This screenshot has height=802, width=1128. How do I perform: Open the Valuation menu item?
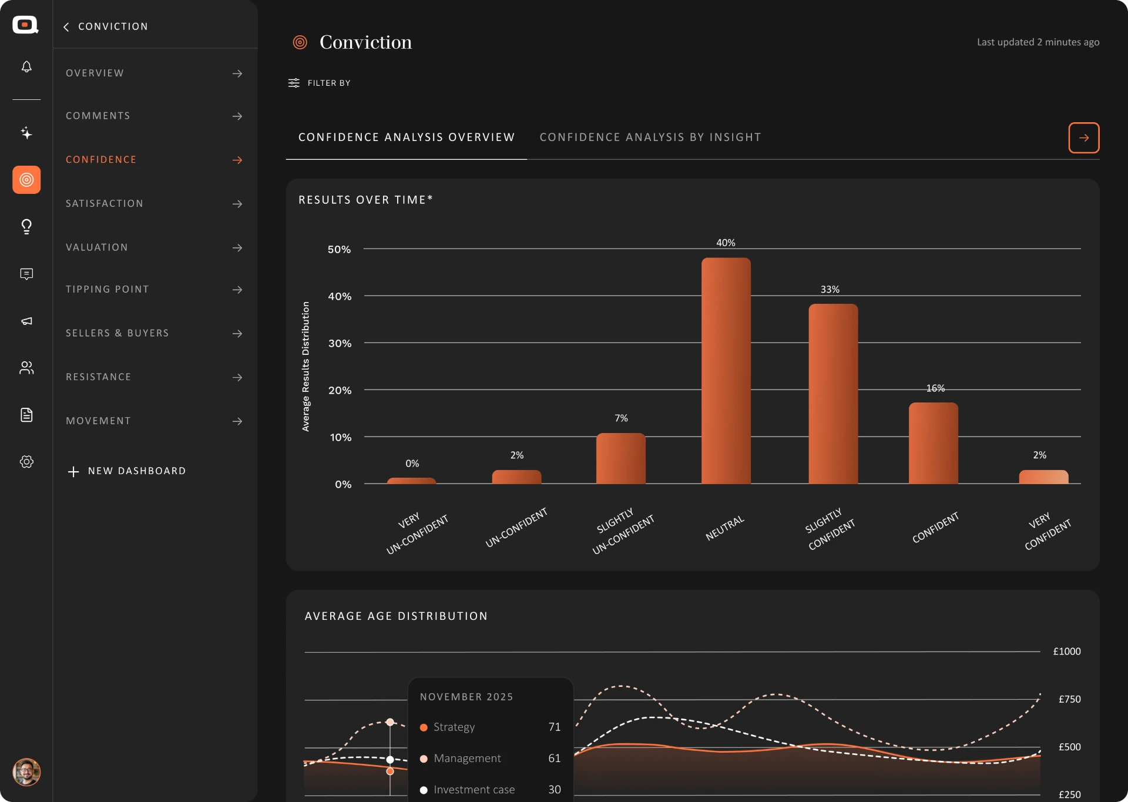155,248
